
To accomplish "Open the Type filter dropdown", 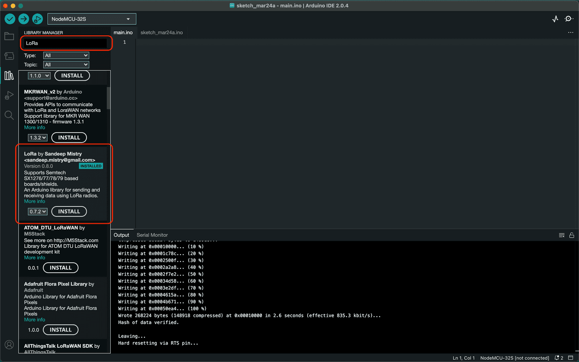I will pyautogui.click(x=66, y=55).
